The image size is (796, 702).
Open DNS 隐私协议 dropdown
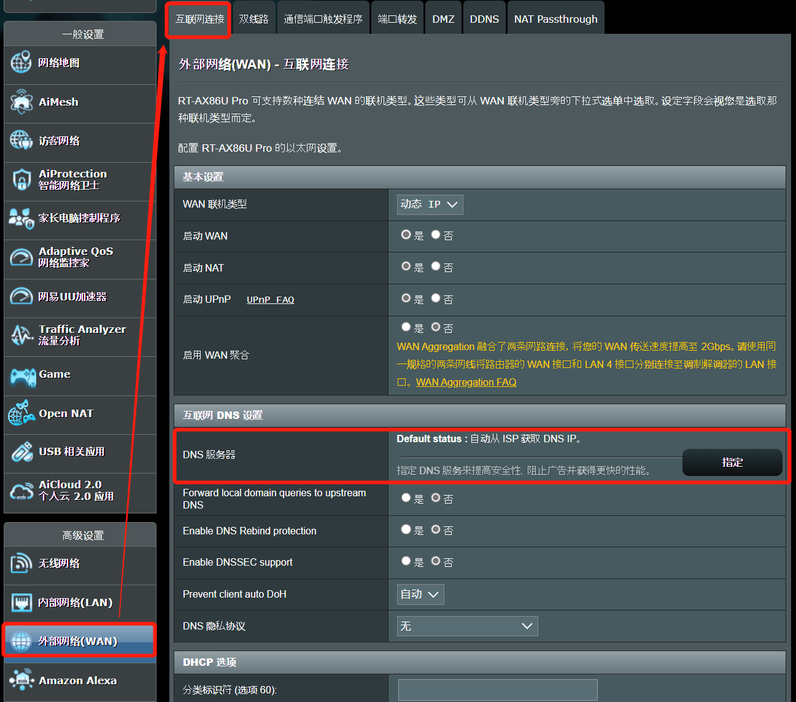[467, 626]
